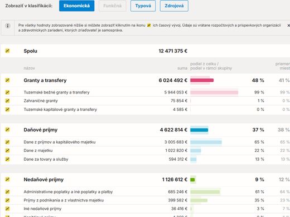Screen dimensions: 290x217
Task: Select amount 36 416 €
Action: coord(179,209)
